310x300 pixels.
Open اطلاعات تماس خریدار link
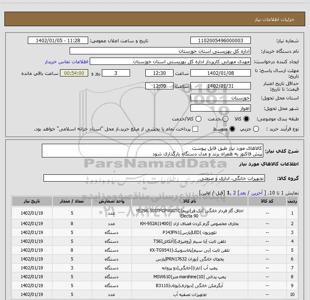point(66,62)
